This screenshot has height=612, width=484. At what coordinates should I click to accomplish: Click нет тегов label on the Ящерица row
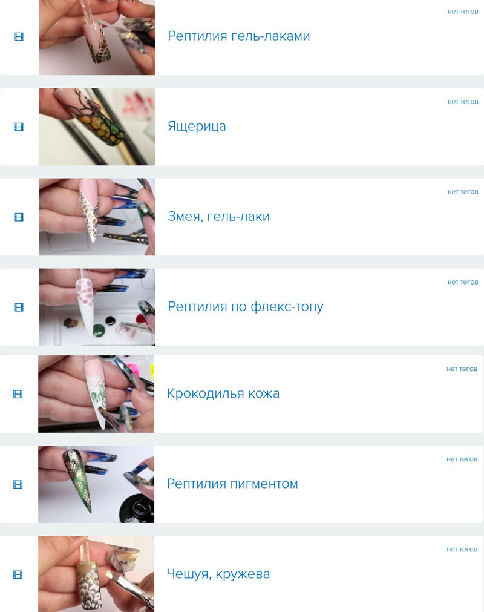pos(463,102)
